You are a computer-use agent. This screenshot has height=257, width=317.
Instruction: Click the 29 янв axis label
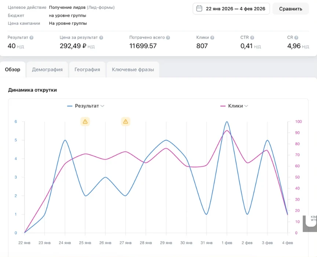point(166,243)
